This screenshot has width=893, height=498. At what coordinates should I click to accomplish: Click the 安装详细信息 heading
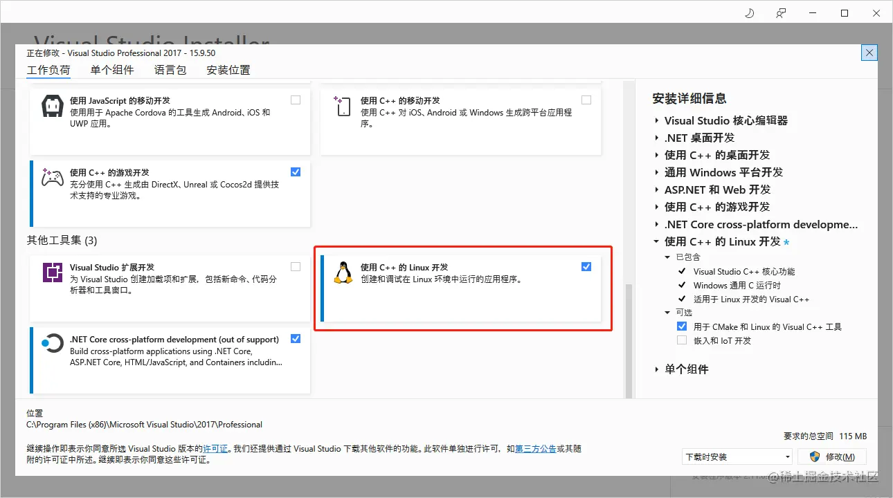tap(689, 99)
